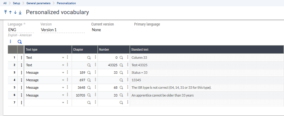Click the Version field Version 1
This screenshot has width=284, height=116.
pos(63,30)
